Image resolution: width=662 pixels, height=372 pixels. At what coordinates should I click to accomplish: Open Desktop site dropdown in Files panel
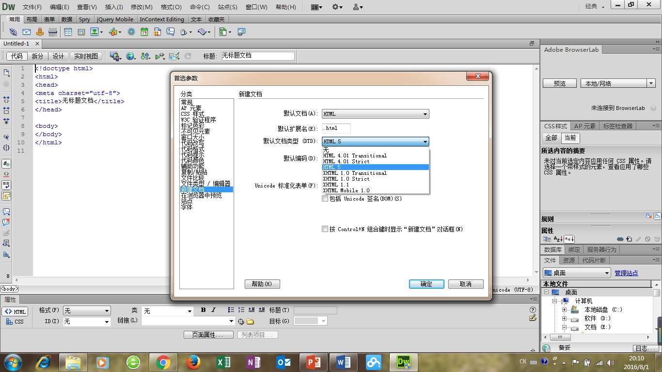pos(577,273)
